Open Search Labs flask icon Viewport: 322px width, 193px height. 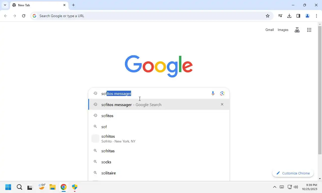tap(297, 30)
